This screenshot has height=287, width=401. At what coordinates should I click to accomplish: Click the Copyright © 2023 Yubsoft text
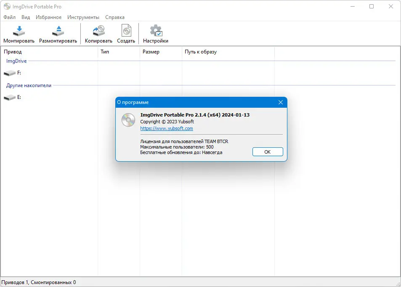(167, 122)
